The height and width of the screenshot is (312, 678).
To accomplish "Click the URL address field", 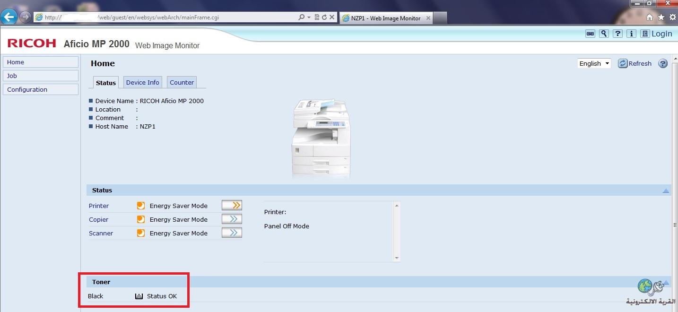I will (x=165, y=17).
